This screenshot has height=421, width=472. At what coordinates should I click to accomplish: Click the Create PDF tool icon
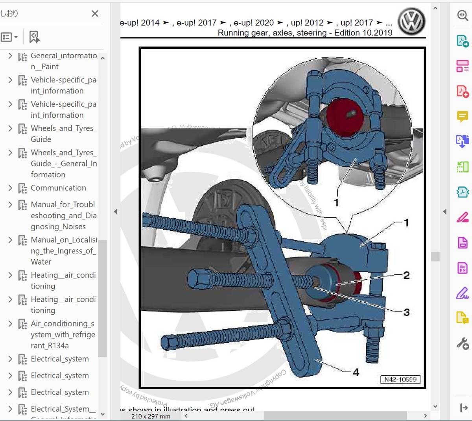[x=463, y=91]
